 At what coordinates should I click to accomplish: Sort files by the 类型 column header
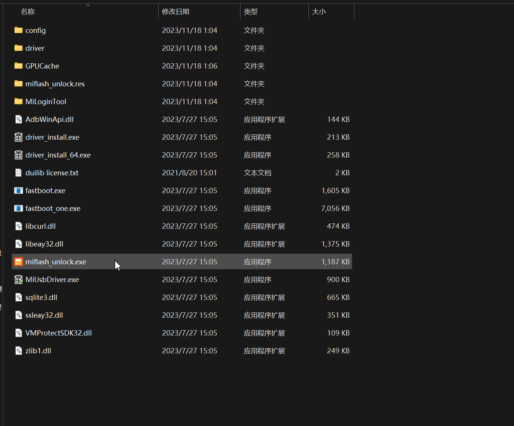click(x=251, y=12)
